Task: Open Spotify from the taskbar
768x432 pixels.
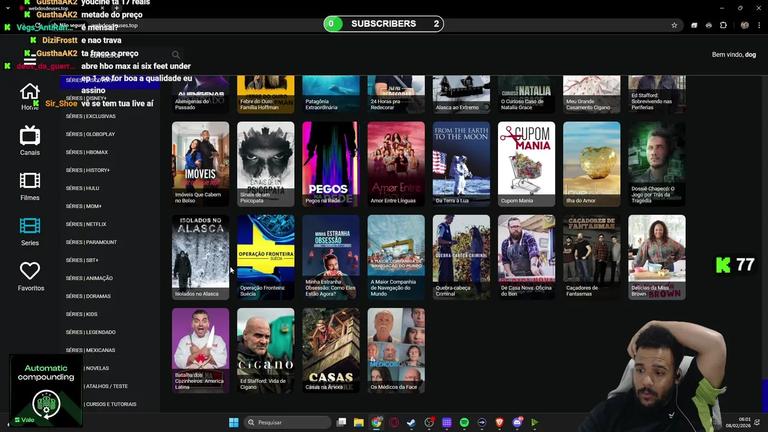Action: click(x=464, y=422)
